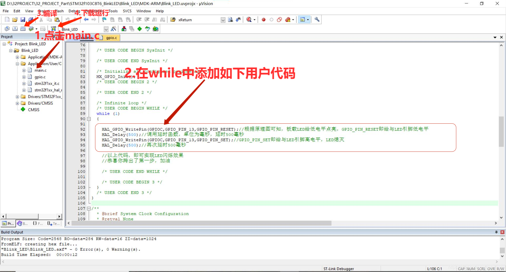
Task: Open the SVCS menu
Action: click(x=127, y=11)
